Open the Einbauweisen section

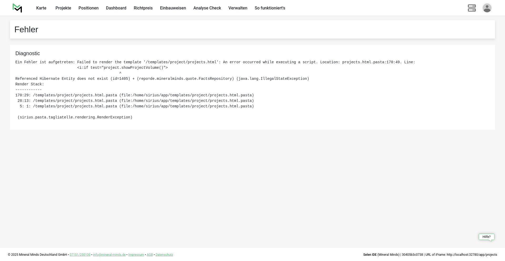click(x=173, y=8)
